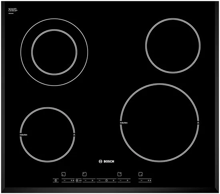Reduce the timer with its minus key
The width and height of the screenshot is (220, 194).
pyautogui.click(x=100, y=180)
